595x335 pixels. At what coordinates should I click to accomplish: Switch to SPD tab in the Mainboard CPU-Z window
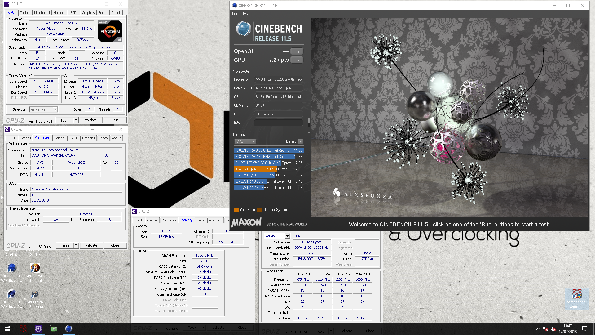point(73,138)
